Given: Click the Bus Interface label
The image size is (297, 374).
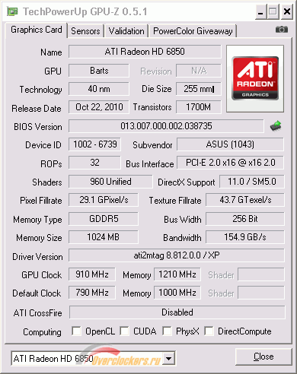Looking at the screenshot, I should 150,164.
